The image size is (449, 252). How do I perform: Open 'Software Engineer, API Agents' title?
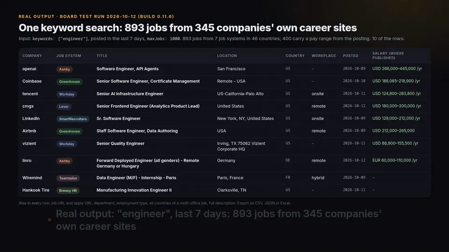click(127, 69)
